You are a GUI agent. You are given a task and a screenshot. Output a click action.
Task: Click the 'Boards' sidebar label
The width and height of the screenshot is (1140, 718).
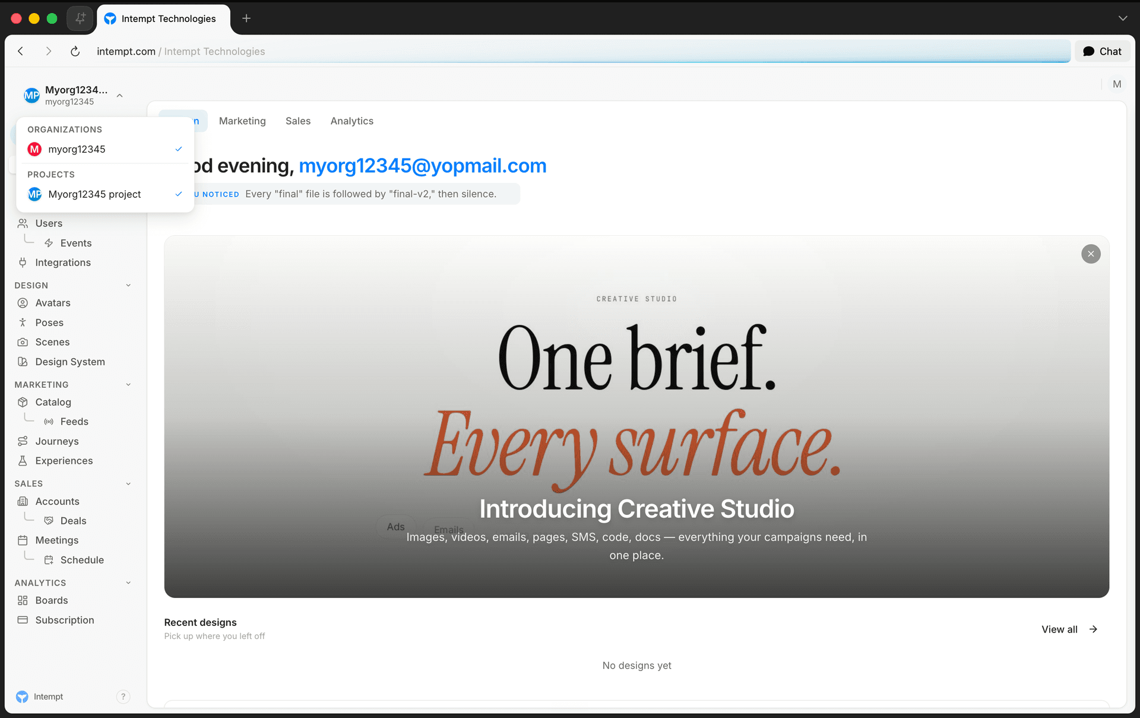(x=52, y=600)
